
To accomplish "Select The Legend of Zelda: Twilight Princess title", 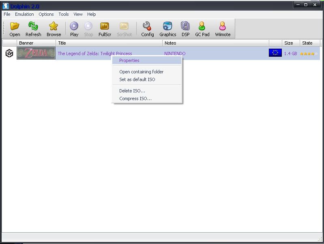I will pyautogui.click(x=95, y=54).
